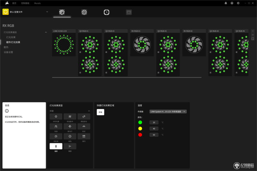Screen dimensions: 257x171
Task: Open 灯光效果 in sidebar
Action: [11, 37]
